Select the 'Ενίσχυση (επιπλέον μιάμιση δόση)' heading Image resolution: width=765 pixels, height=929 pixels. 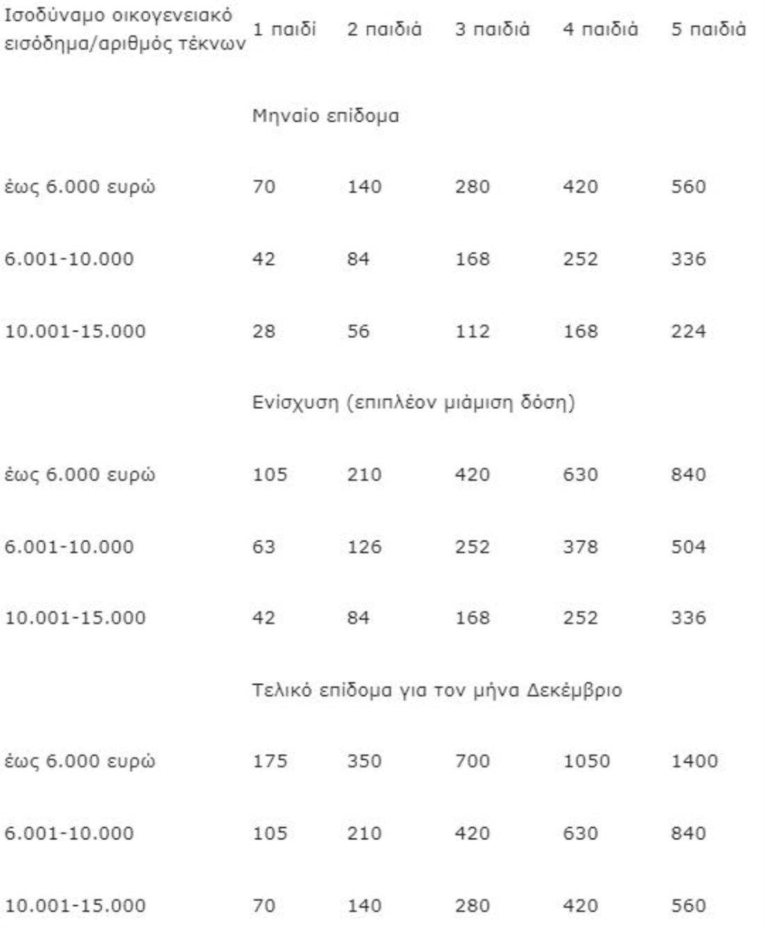pyautogui.click(x=413, y=403)
